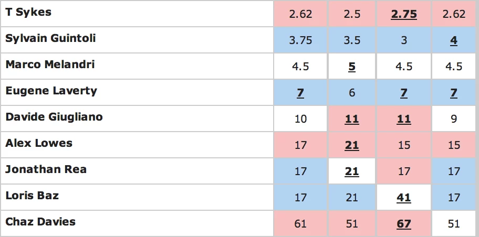Pick the bold 2.75 odds for T Sykes
Viewport: 479px width, 237px height.
pos(404,14)
